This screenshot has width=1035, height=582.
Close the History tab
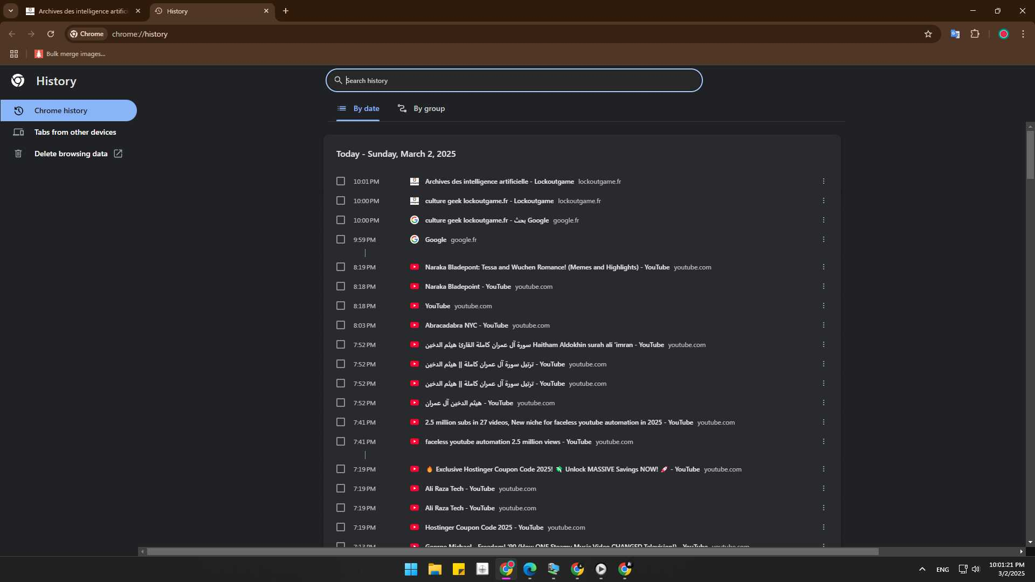point(266,11)
